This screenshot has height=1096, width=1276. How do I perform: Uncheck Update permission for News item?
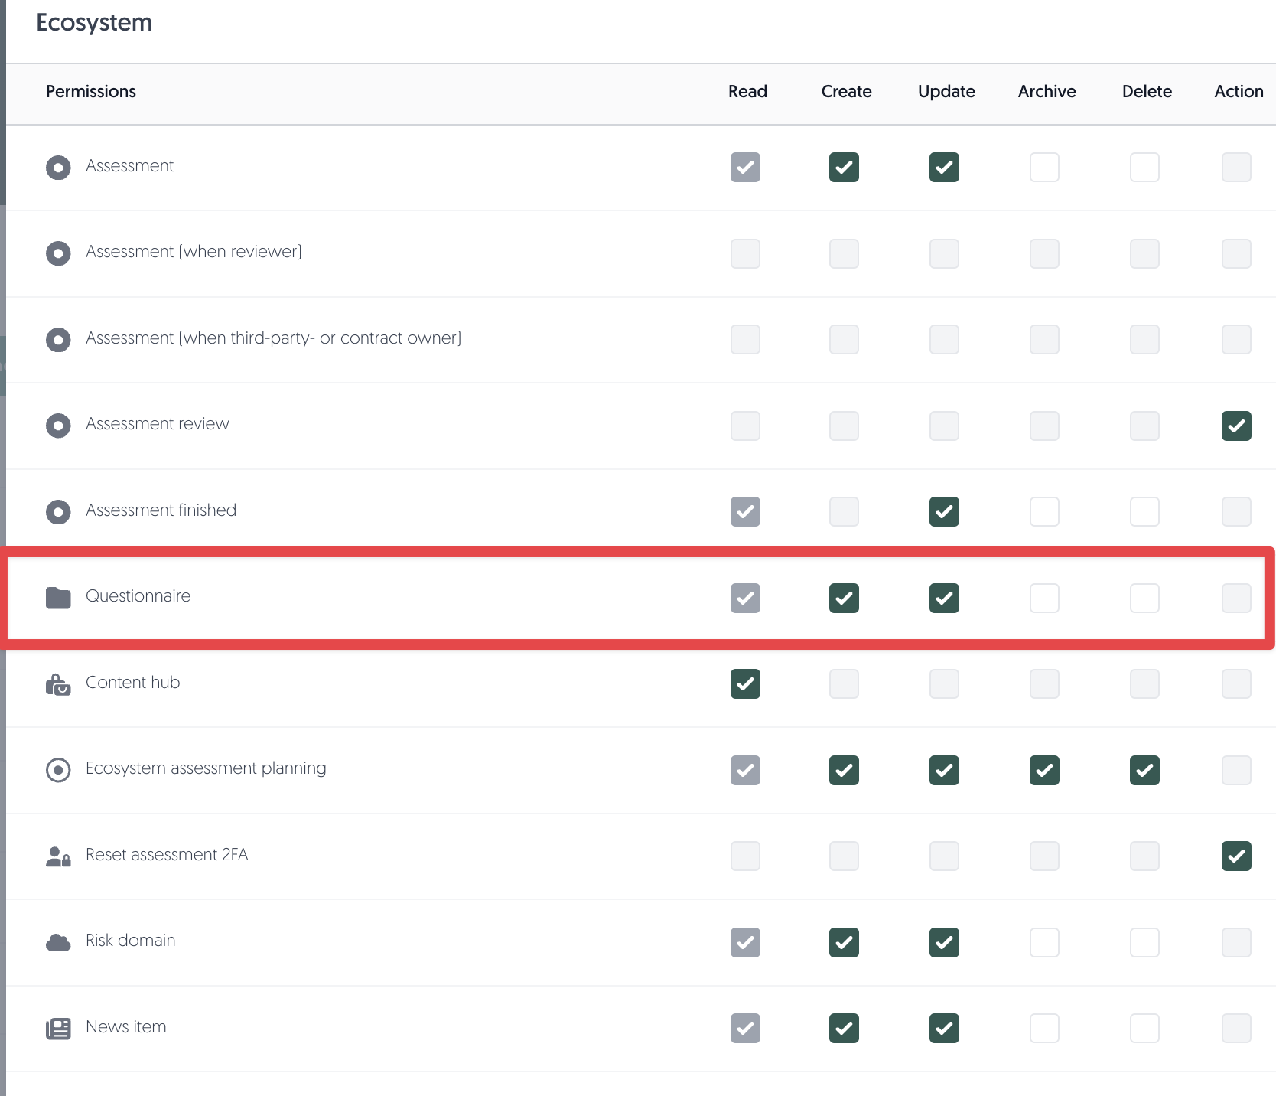(x=944, y=1029)
